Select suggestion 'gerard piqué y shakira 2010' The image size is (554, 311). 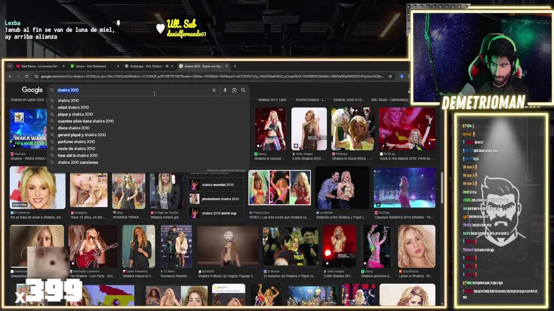[147, 135]
